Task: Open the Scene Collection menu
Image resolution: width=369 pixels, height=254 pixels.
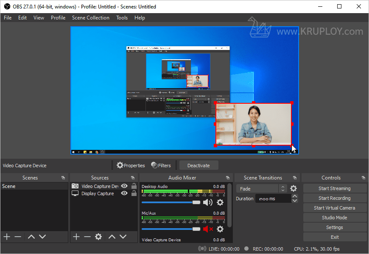Action: (90, 18)
